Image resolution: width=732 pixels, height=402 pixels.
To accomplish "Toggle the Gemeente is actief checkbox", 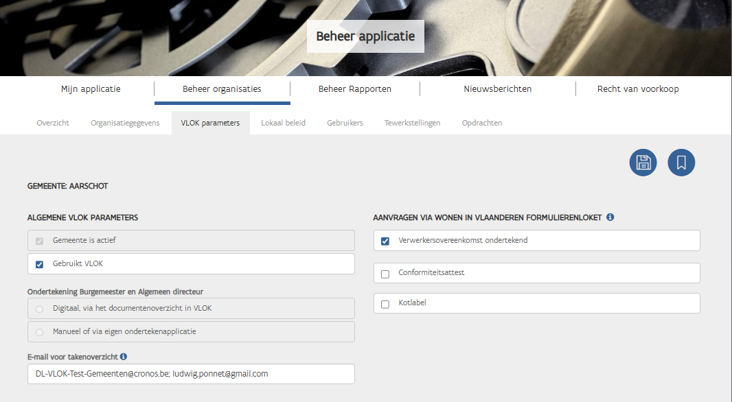I will (x=39, y=241).
